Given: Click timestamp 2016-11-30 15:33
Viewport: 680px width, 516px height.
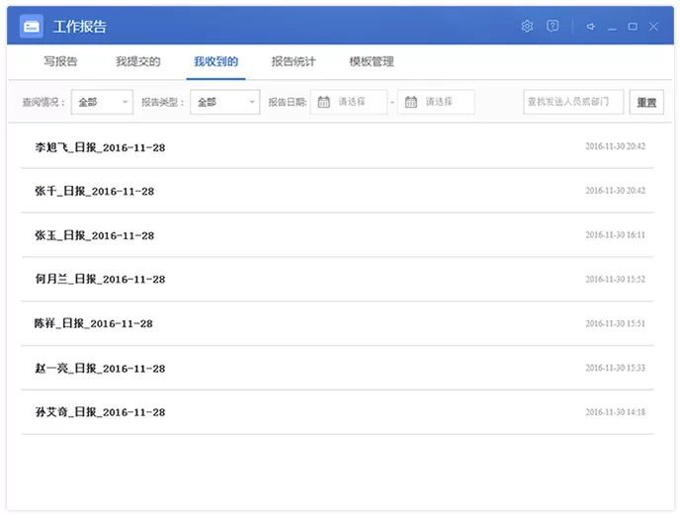Looking at the screenshot, I should pyautogui.click(x=615, y=368).
